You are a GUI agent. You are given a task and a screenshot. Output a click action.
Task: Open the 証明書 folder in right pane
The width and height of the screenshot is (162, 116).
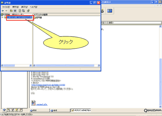click(38, 18)
